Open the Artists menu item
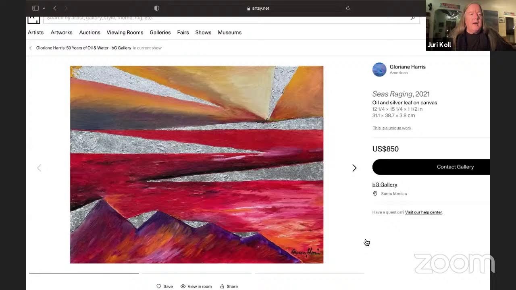The image size is (516, 290). point(35,33)
